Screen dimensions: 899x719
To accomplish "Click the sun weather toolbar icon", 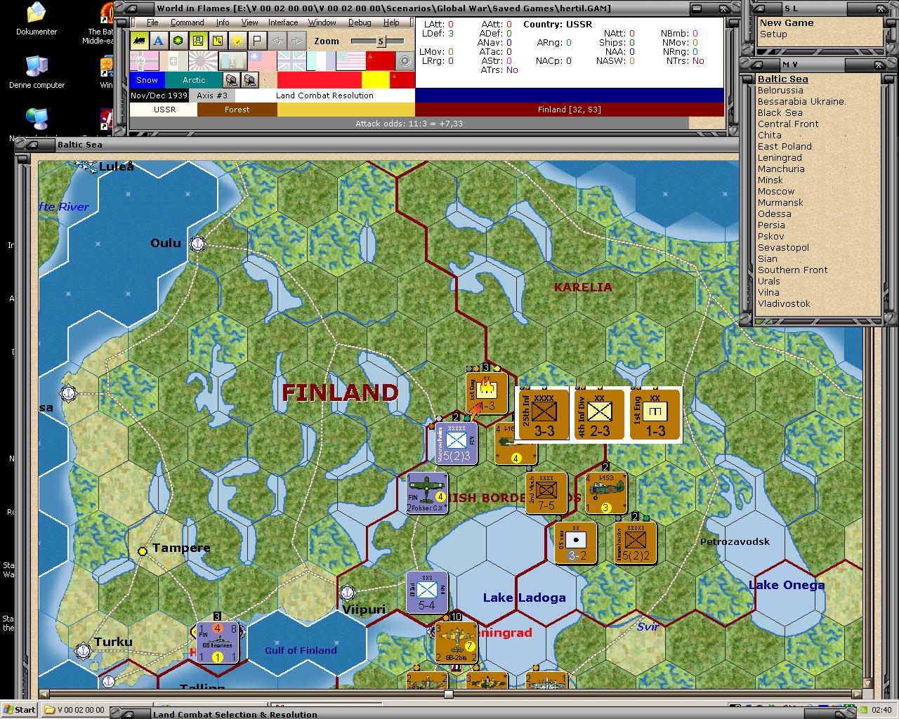I will (237, 41).
